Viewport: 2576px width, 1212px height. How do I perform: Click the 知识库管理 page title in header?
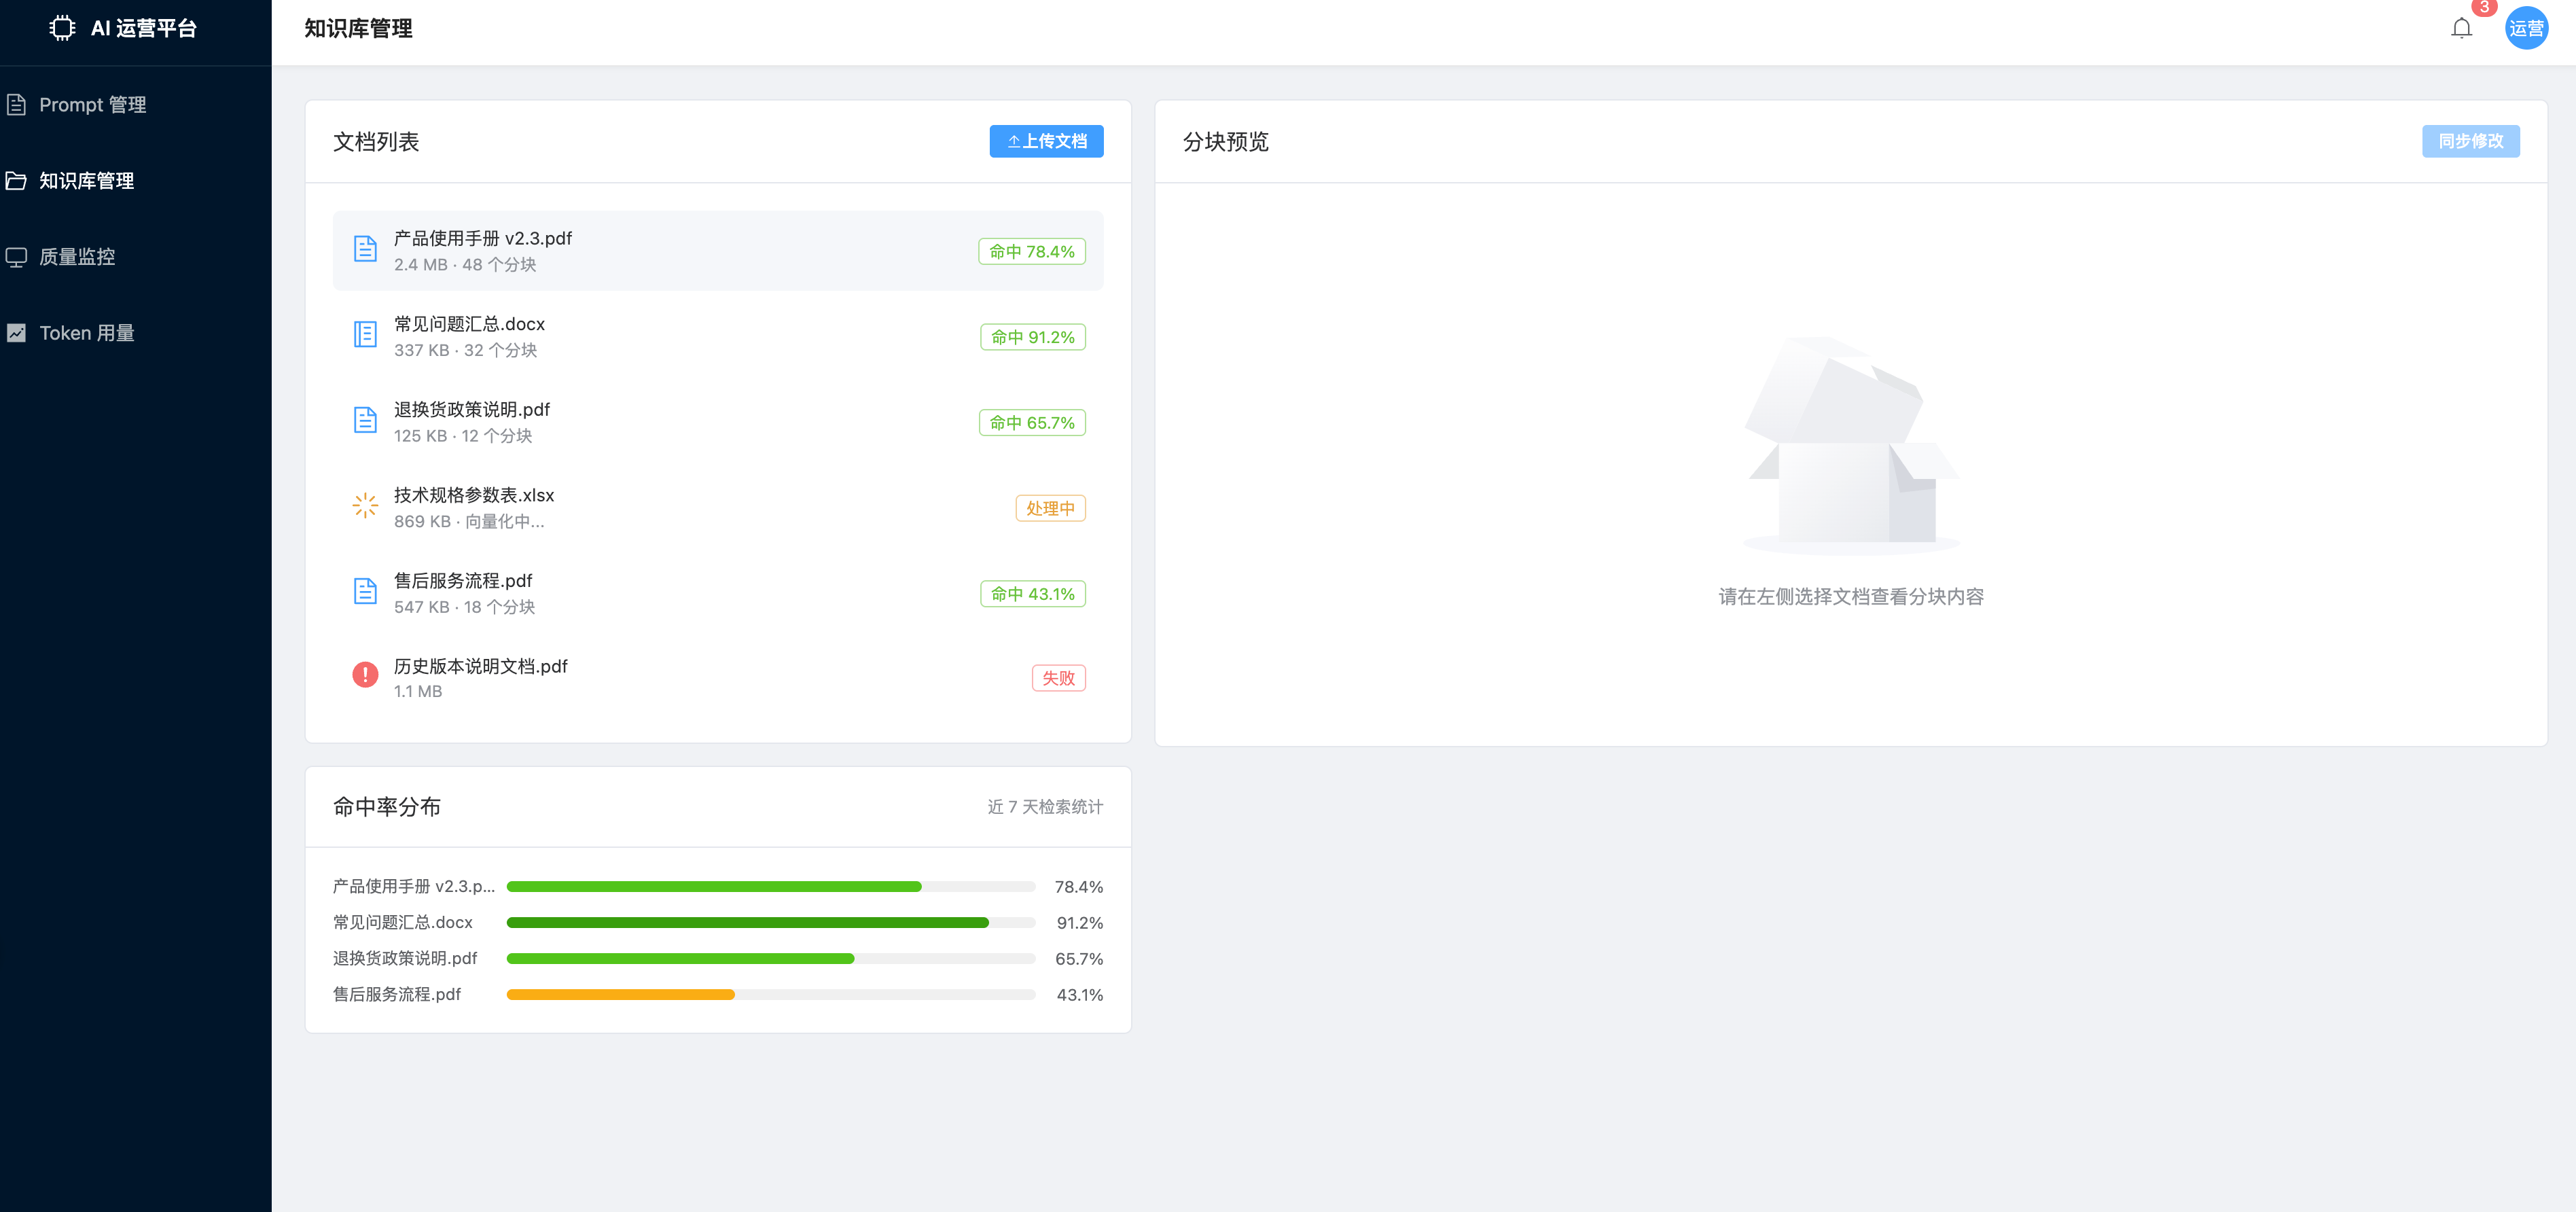coord(358,29)
